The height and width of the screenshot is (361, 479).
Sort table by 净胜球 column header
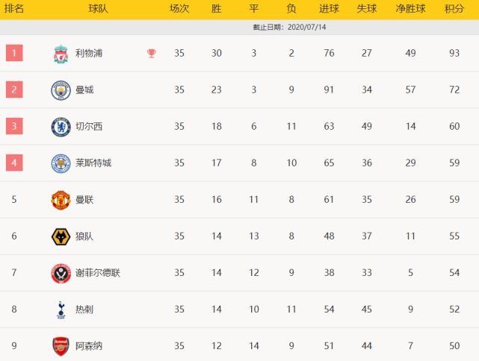click(x=411, y=9)
